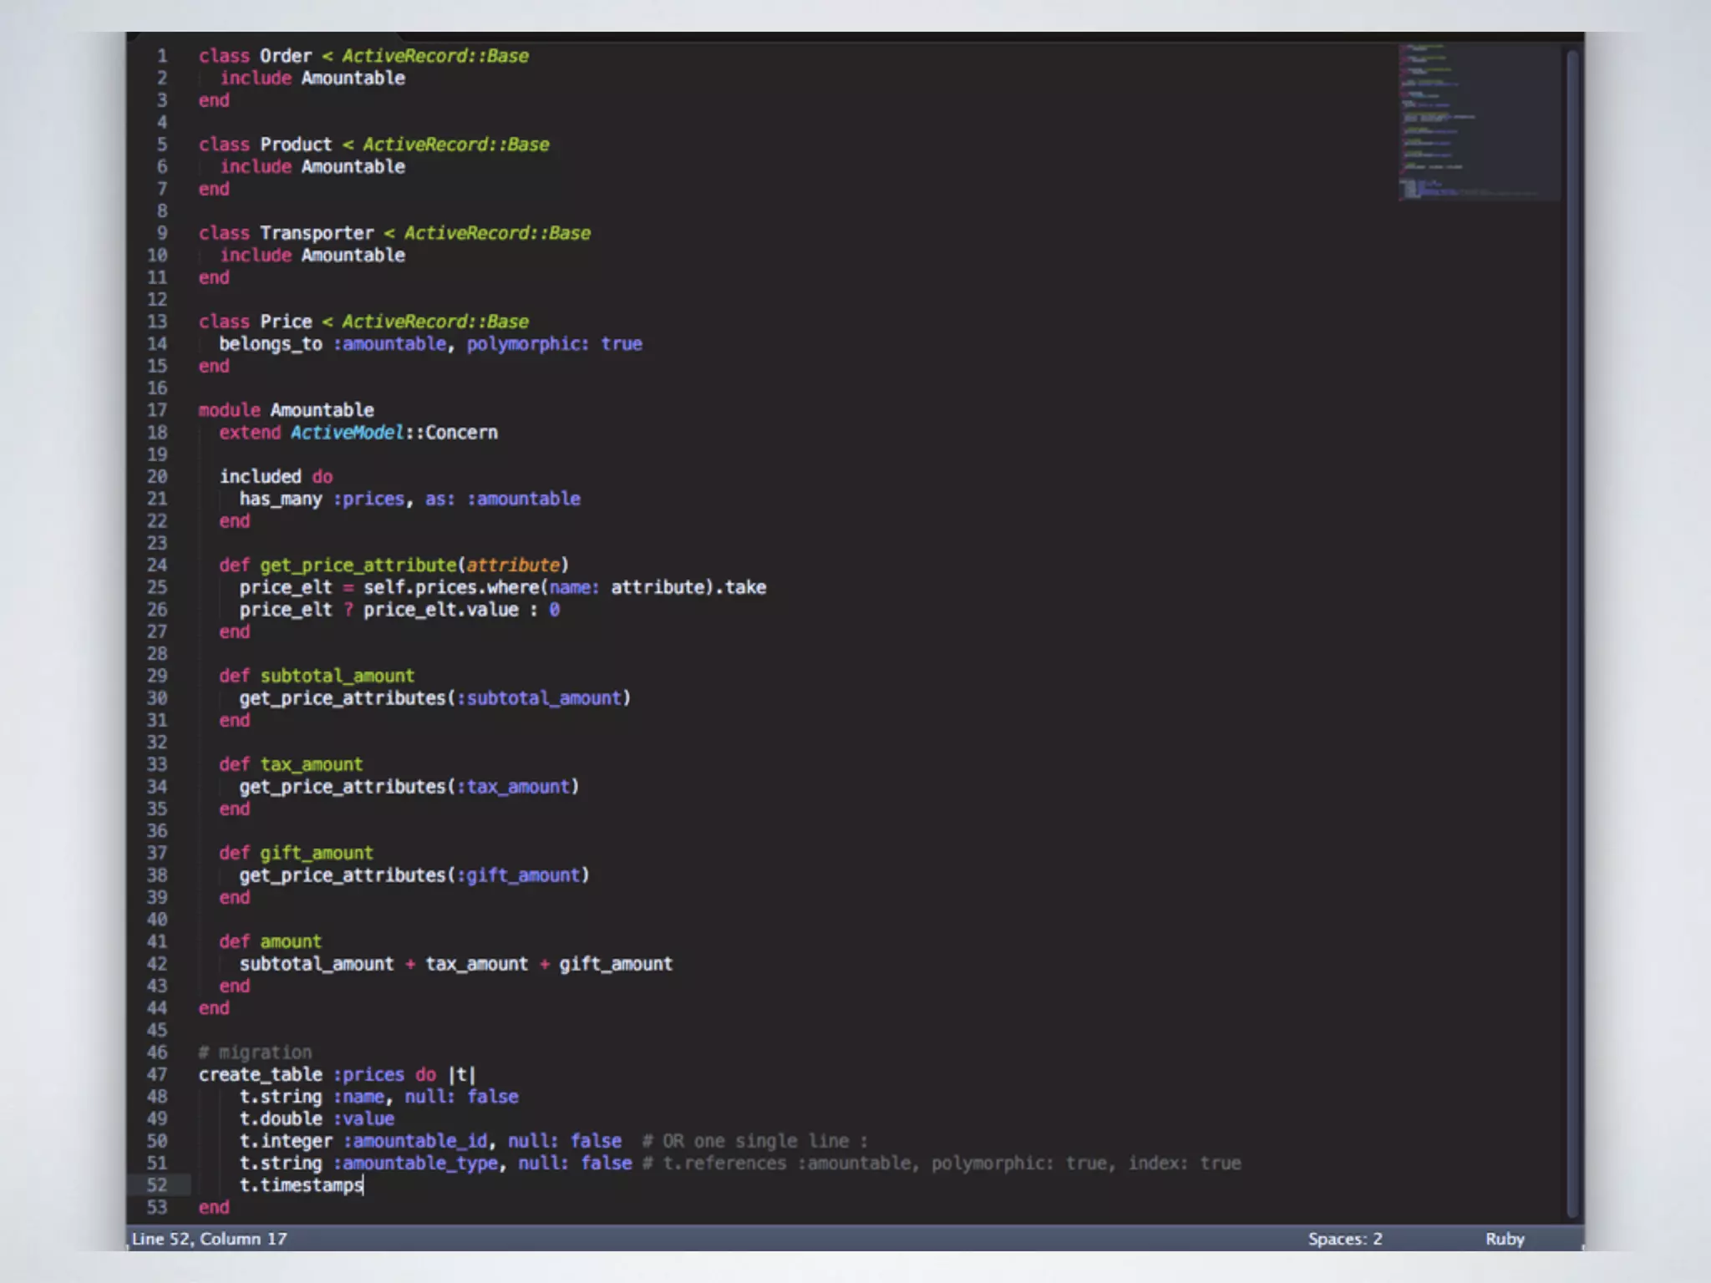Click the Line 52, Column 17 indicator
This screenshot has width=1711, height=1283.
[x=209, y=1239]
